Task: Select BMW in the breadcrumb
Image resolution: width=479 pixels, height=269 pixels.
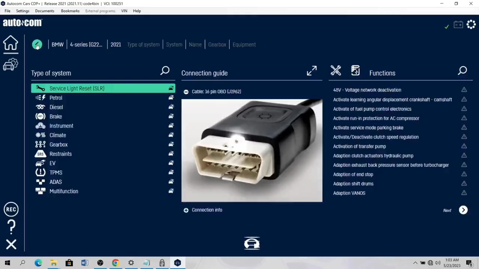Action: [x=58, y=44]
